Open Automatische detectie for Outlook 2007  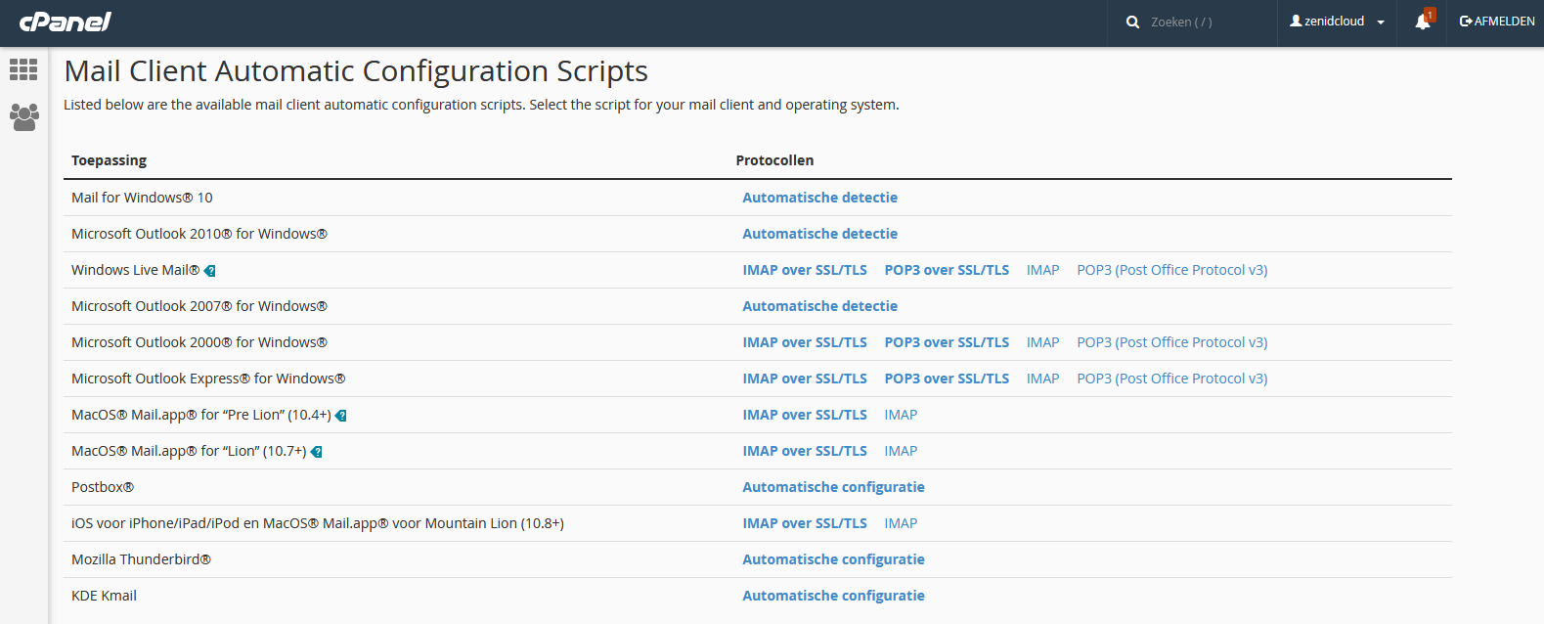[819, 306]
